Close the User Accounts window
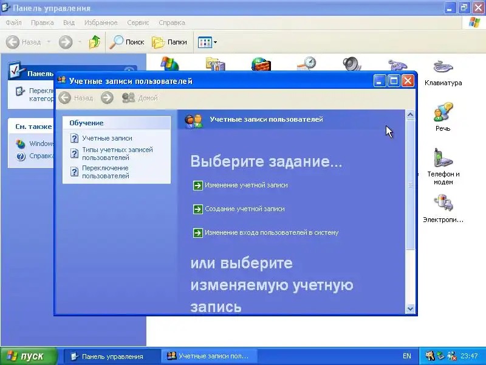 coord(408,81)
